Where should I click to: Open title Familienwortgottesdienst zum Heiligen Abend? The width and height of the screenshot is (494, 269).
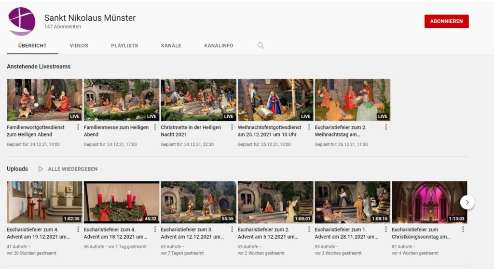(x=36, y=131)
